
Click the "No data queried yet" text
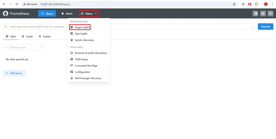[x=17, y=60]
